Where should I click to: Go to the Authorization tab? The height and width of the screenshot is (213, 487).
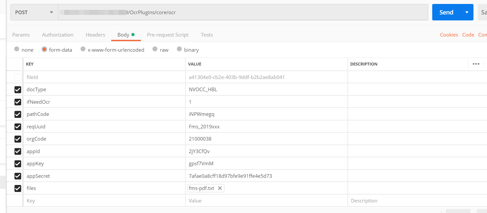[58, 35]
